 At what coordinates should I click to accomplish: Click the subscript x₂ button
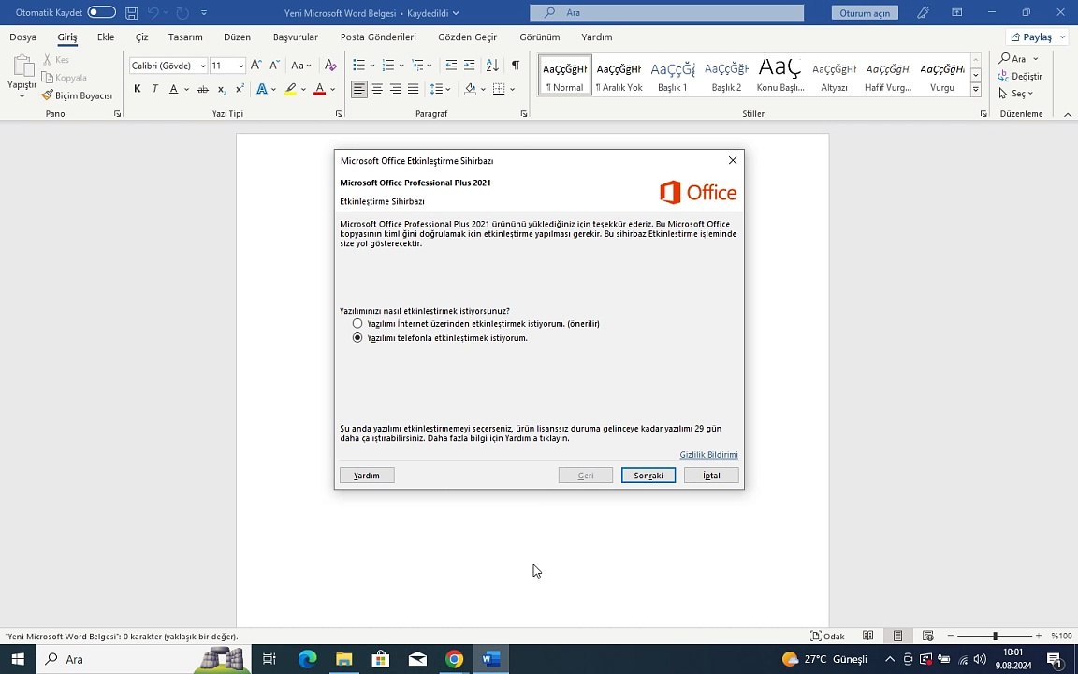coord(222,89)
